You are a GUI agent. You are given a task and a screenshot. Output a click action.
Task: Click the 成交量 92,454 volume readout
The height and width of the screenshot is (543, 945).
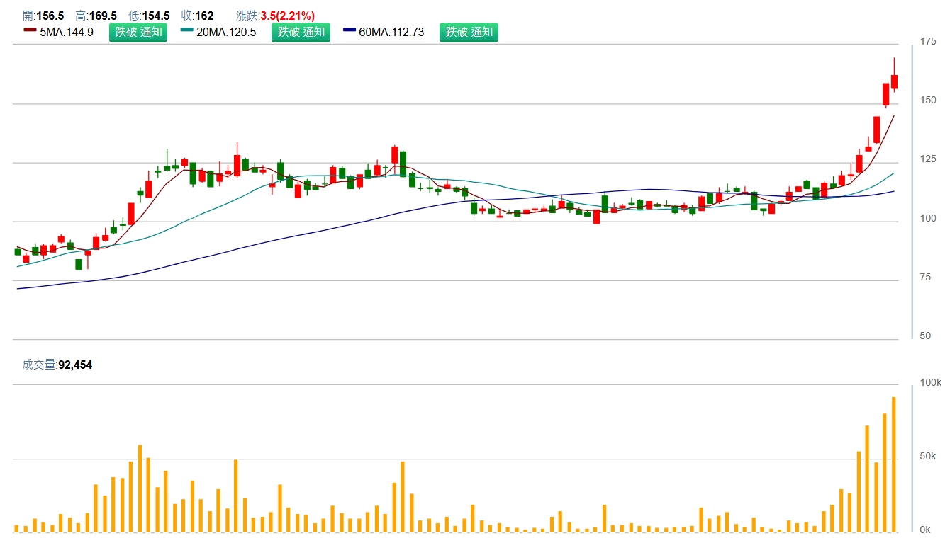[57, 365]
